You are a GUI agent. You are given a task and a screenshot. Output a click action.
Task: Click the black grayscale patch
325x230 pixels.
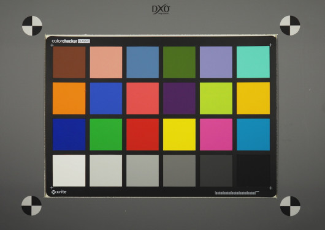tap(253, 171)
